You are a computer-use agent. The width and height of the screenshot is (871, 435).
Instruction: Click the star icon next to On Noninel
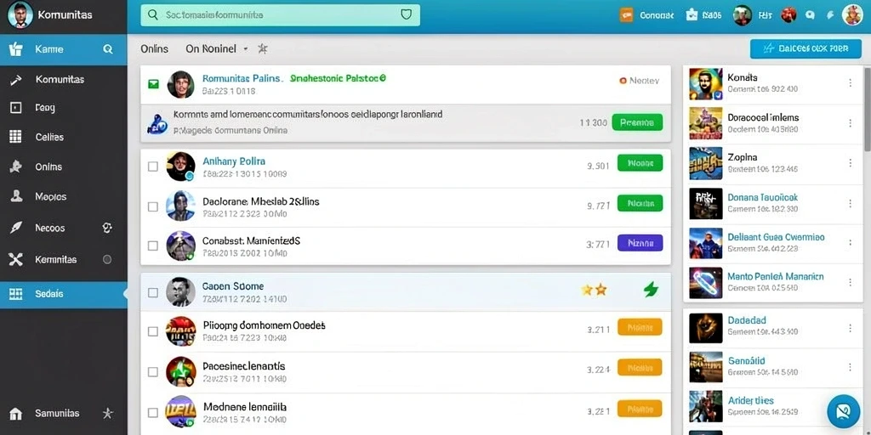[x=263, y=48]
